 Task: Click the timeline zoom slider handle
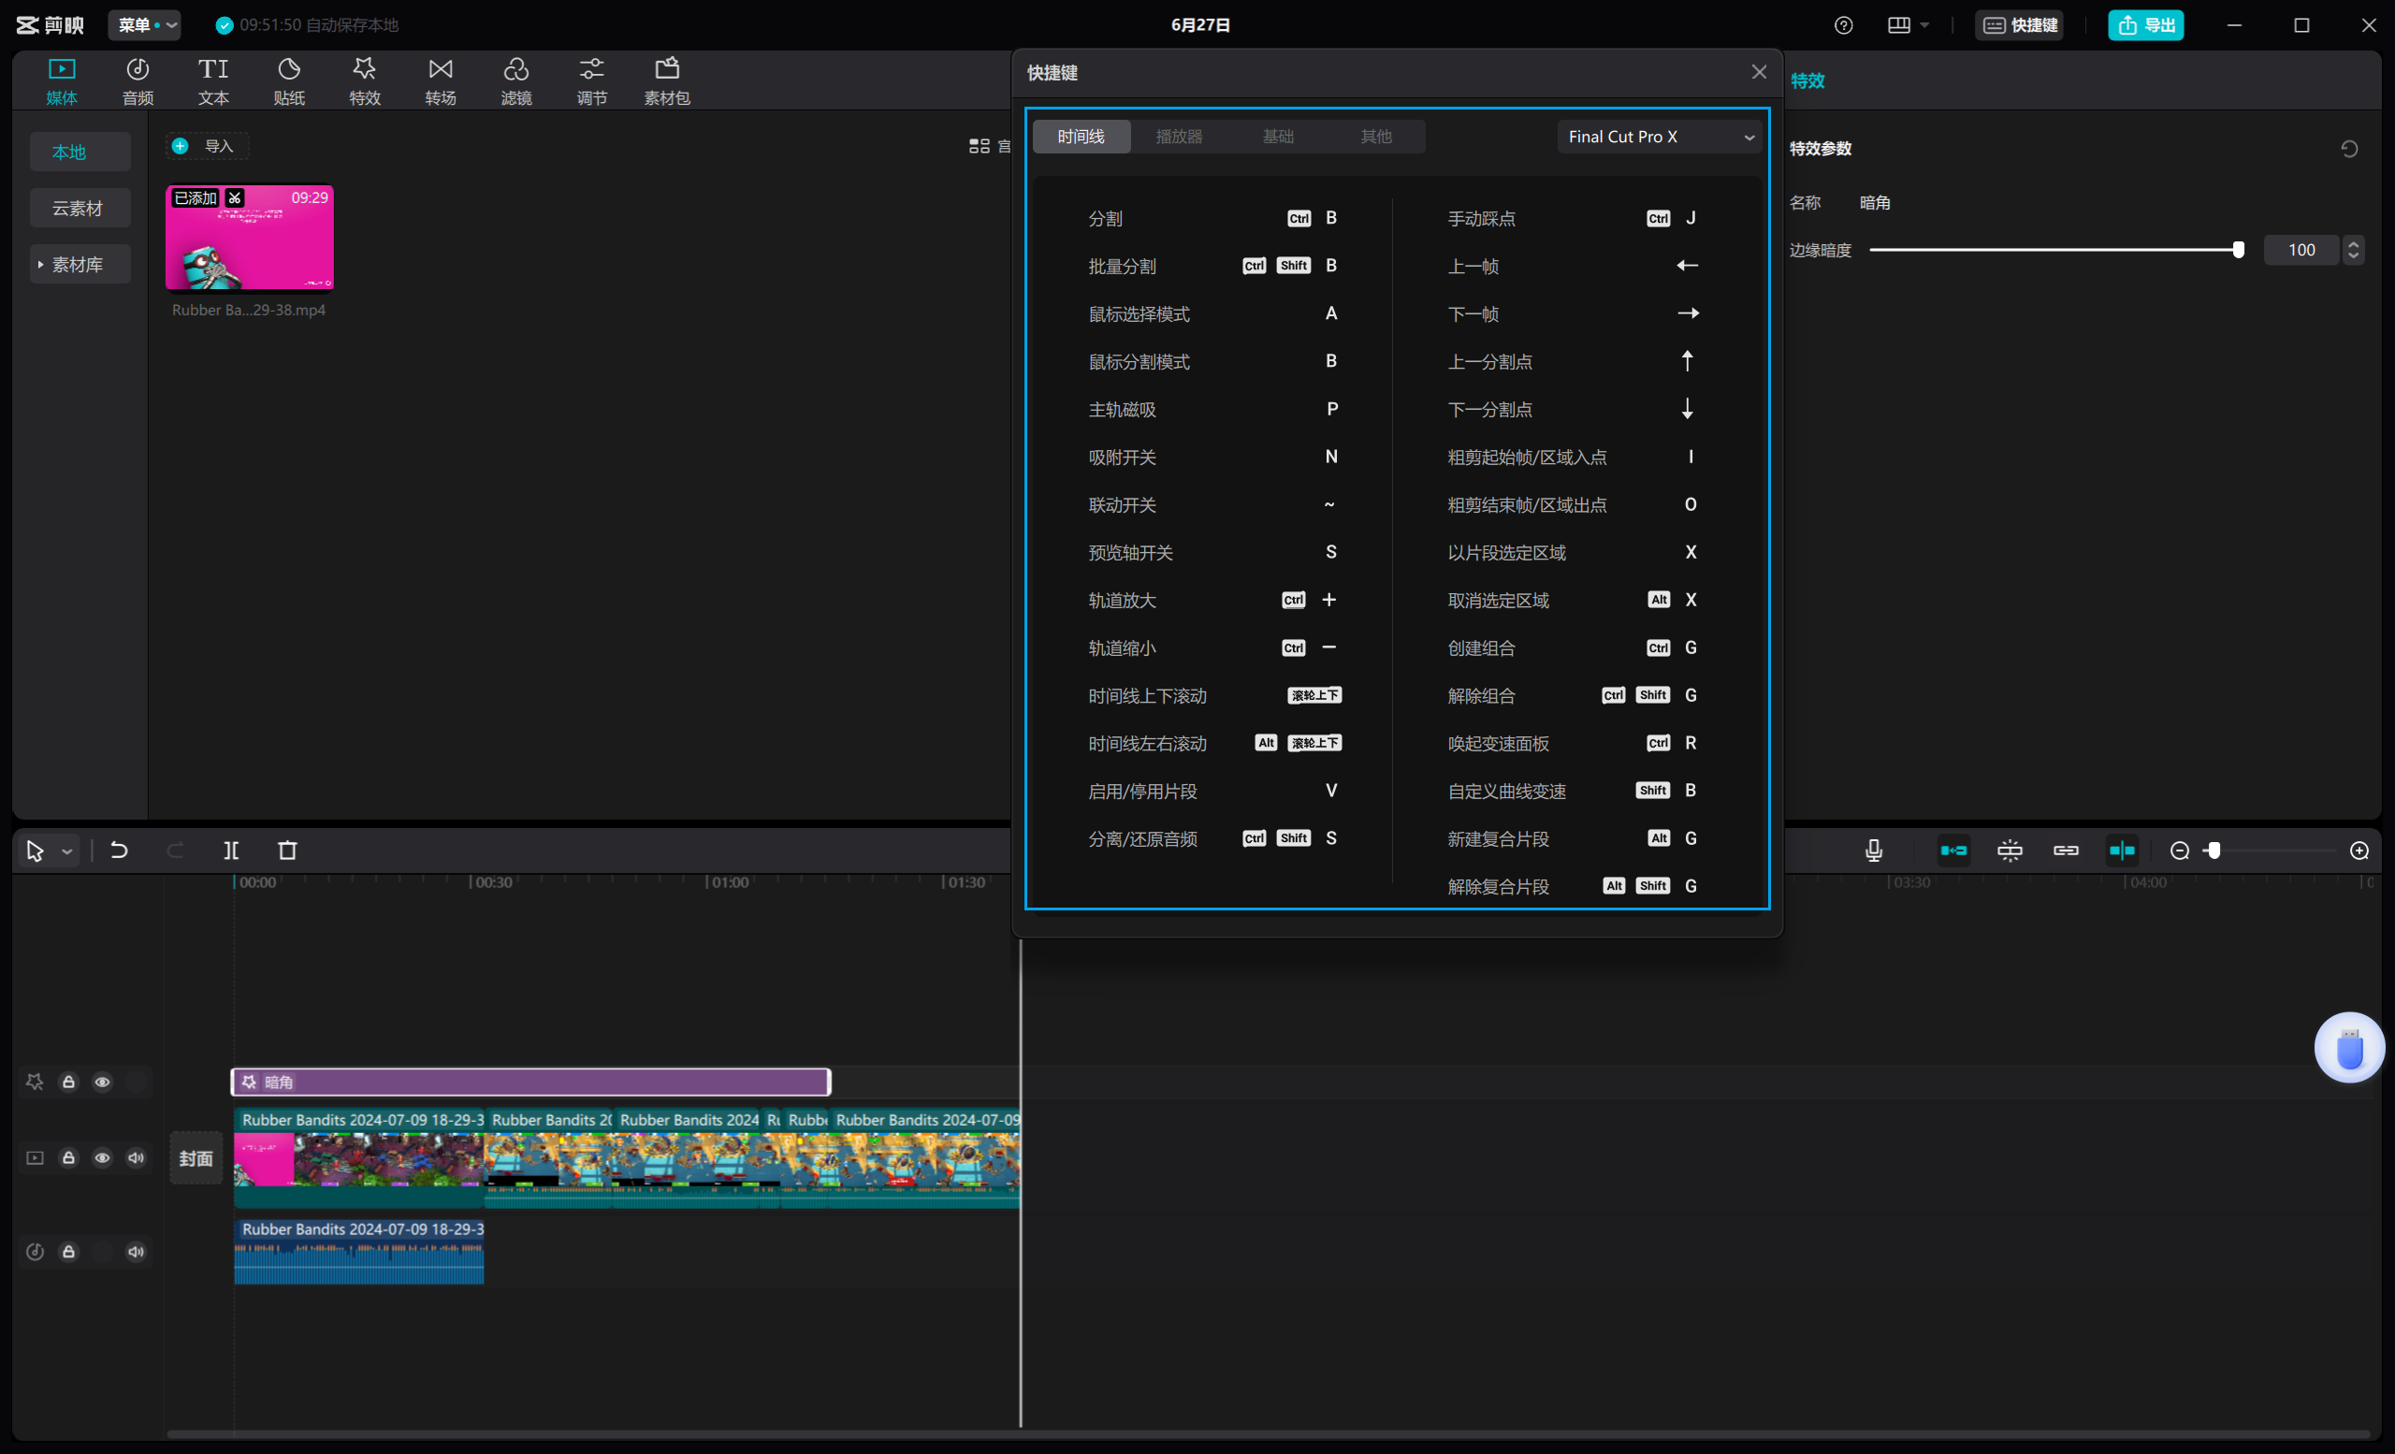[x=2214, y=851]
